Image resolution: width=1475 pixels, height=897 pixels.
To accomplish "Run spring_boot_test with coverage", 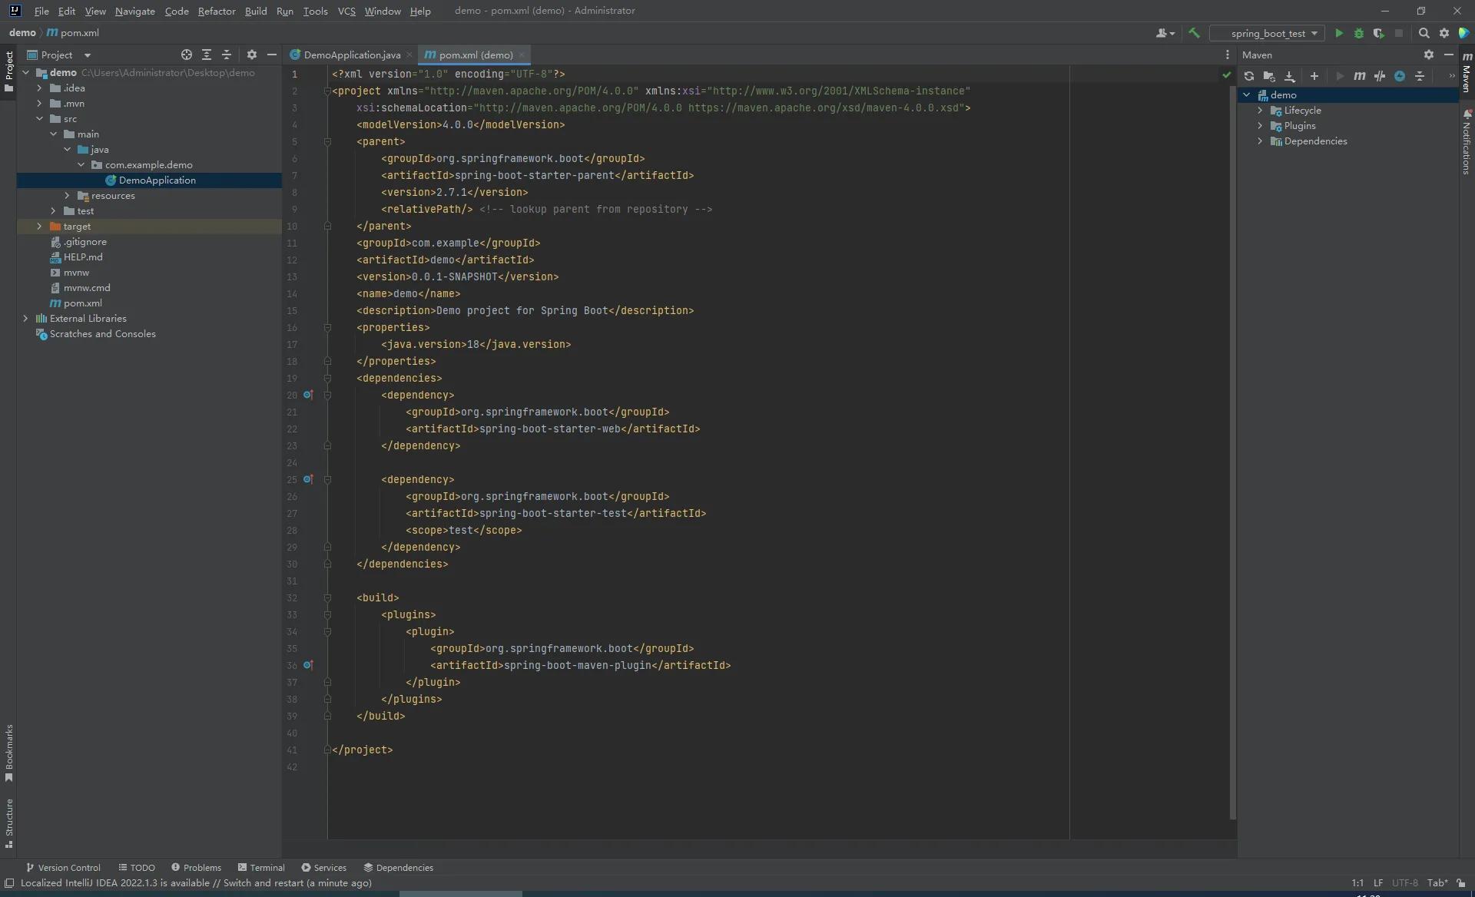I will (x=1380, y=33).
